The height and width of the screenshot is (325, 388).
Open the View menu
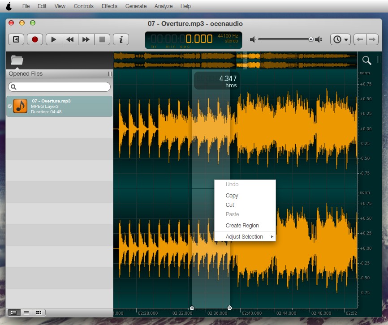(x=60, y=6)
